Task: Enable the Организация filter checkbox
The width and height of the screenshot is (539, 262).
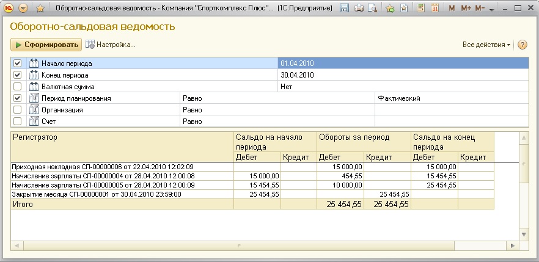Action: tap(17, 110)
